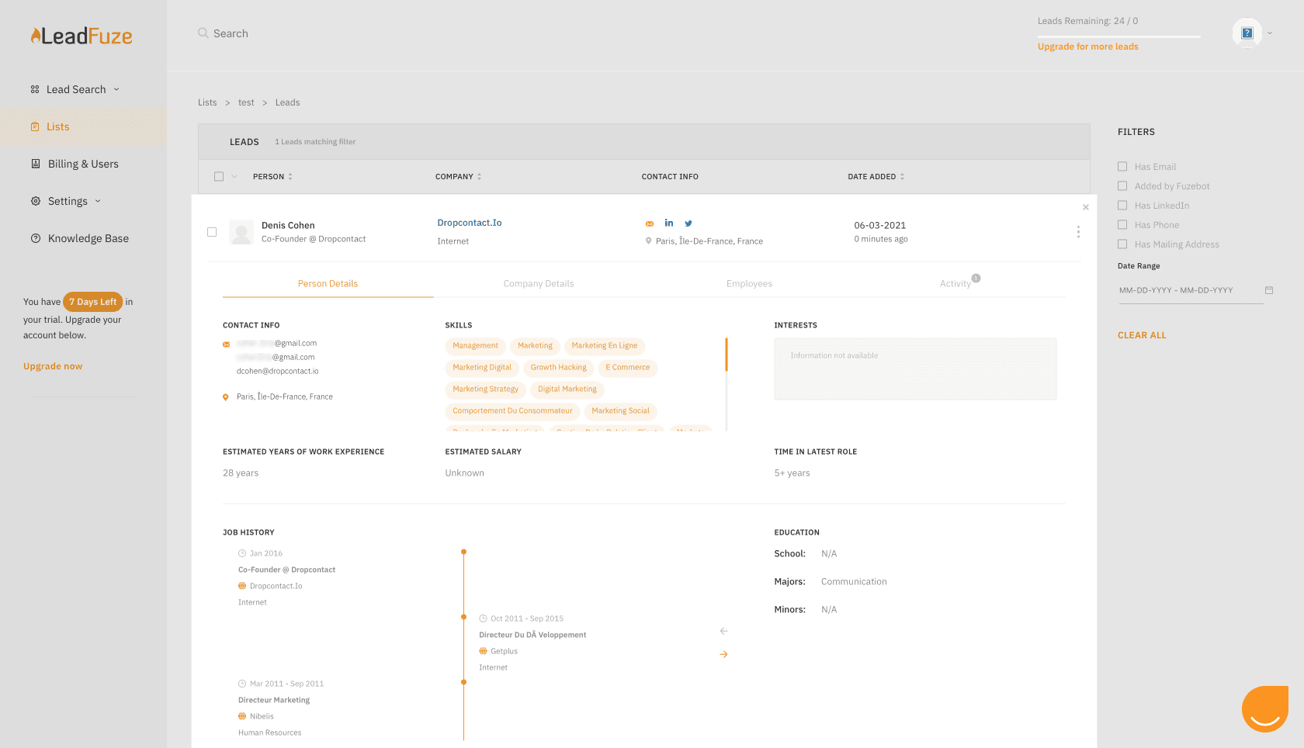Image resolution: width=1304 pixels, height=748 pixels.
Task: Open Denis Cohen's Twitter icon
Action: pos(688,223)
